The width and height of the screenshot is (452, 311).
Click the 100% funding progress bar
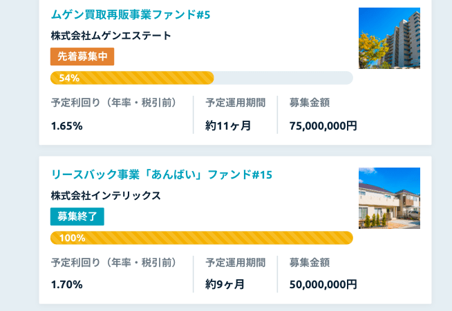202,238
